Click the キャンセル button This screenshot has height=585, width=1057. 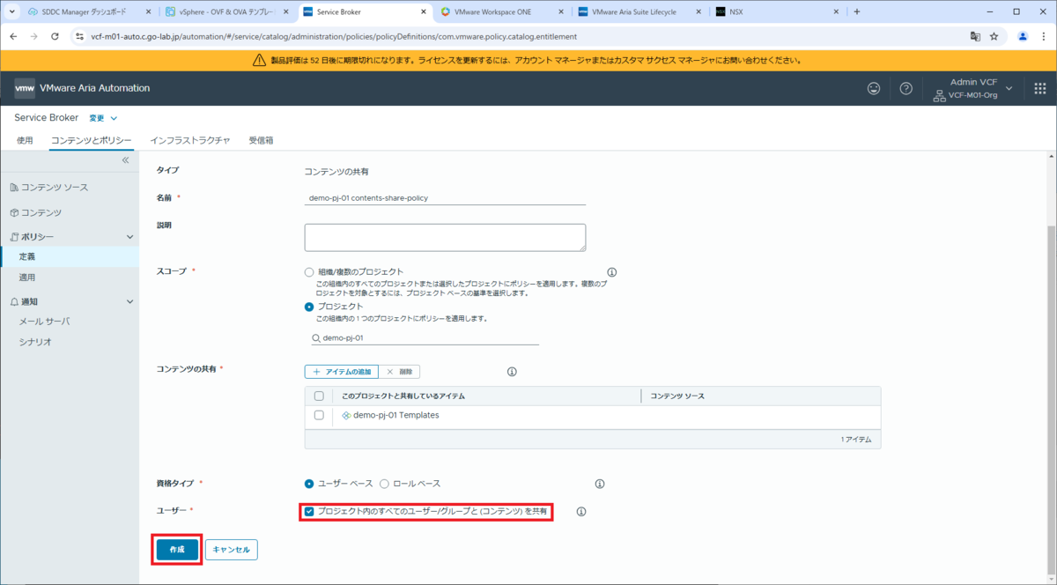(232, 550)
